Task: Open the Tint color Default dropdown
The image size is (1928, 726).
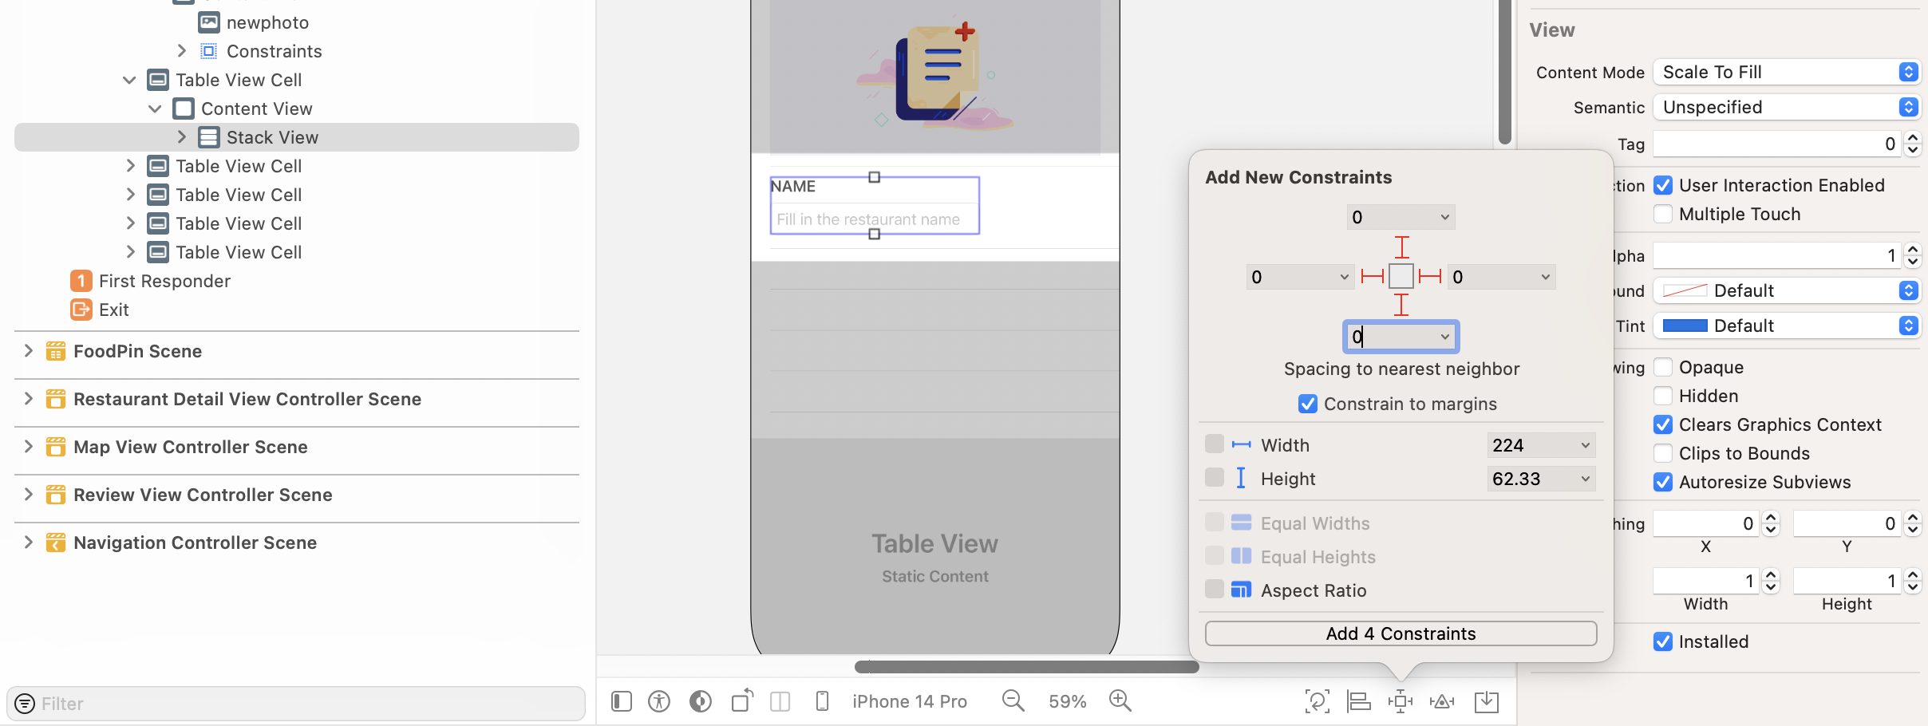Action: pos(1786,326)
